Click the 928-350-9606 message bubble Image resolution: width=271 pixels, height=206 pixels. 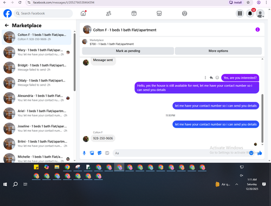tap(103, 138)
